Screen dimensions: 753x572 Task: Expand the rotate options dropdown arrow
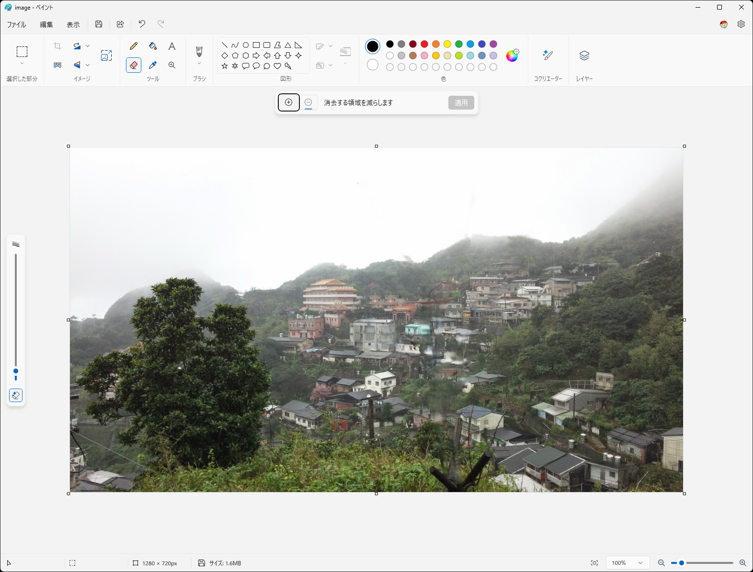(88, 46)
